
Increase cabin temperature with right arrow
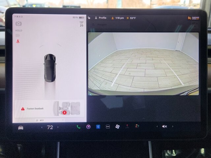(x=58, y=127)
